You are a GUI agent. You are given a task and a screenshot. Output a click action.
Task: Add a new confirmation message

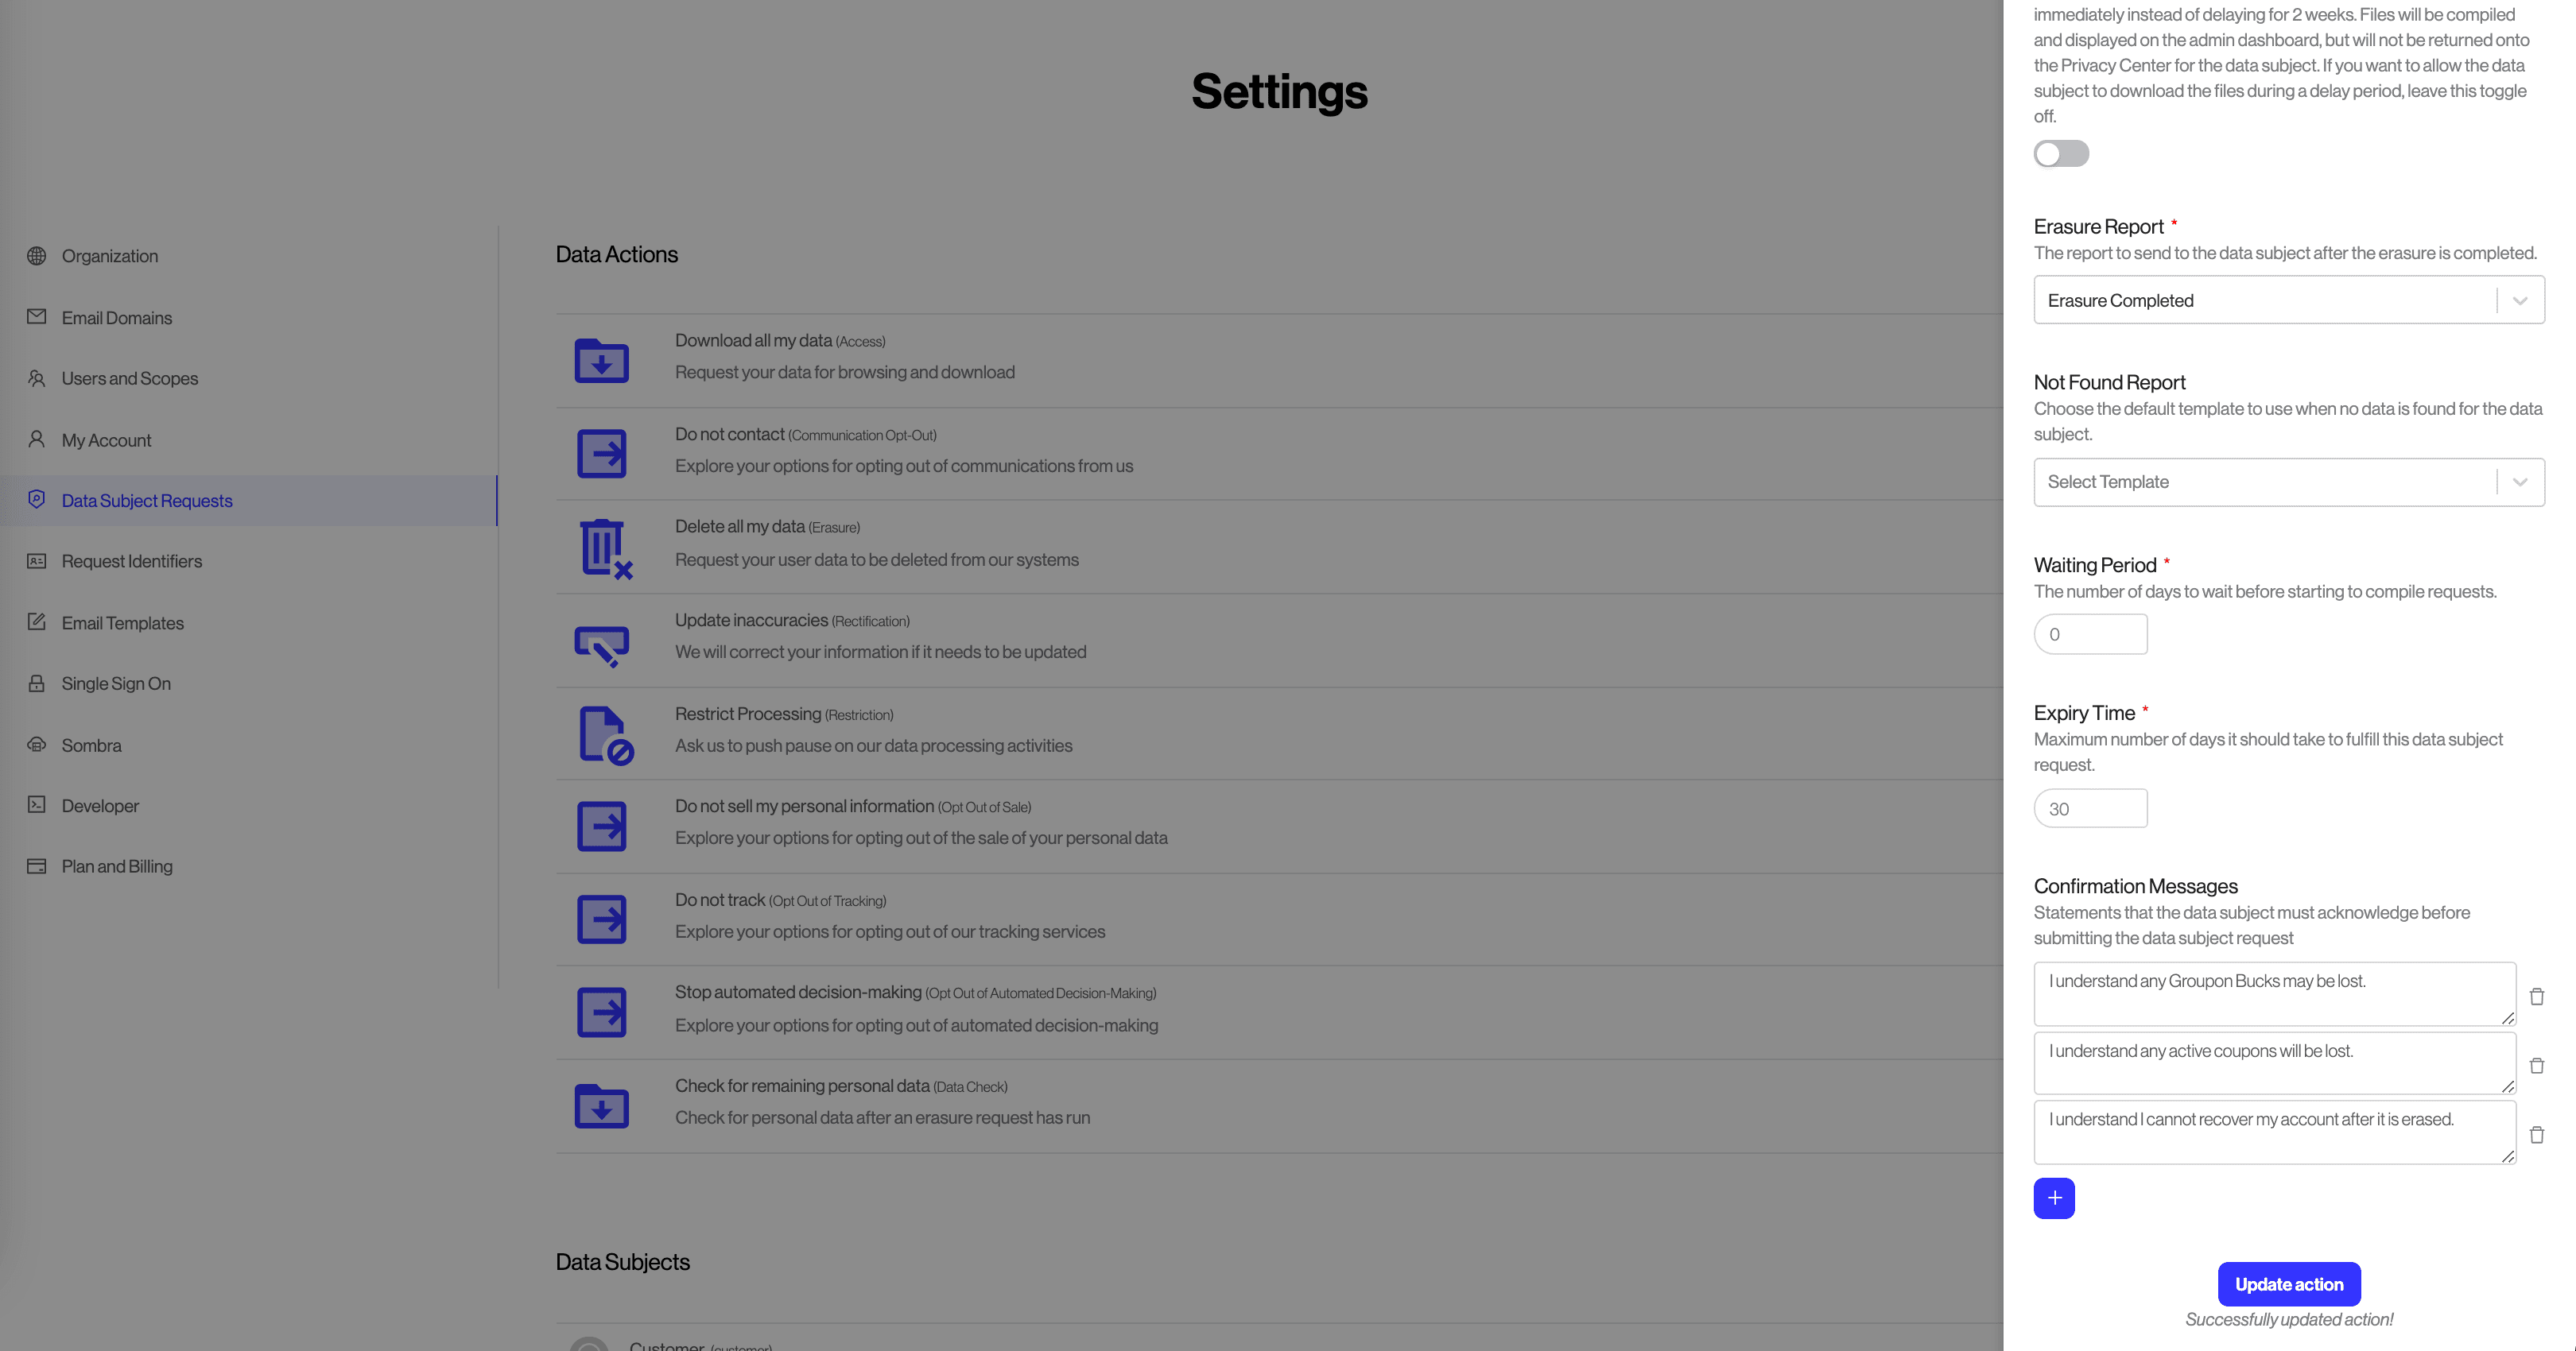pos(2055,1198)
